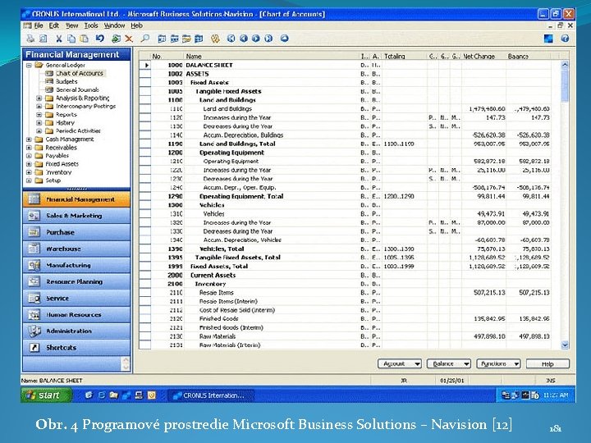Go to the Next record

point(256,39)
